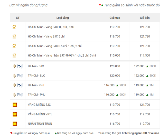
Task: Click 'Giá giảm so với ngày hôm qua' legend
Action: point(31,133)
